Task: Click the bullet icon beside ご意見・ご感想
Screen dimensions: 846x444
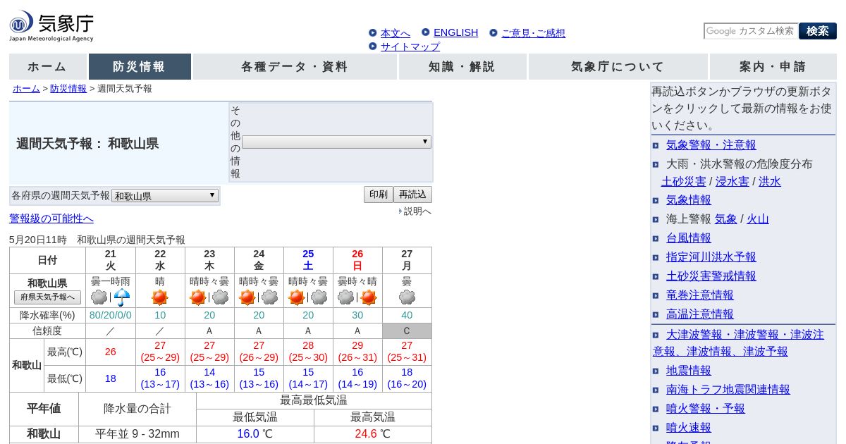Action: tap(493, 32)
